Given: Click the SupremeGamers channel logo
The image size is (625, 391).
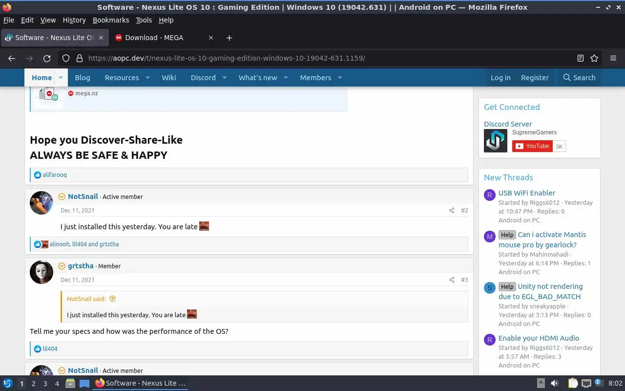Looking at the screenshot, I should coord(496,141).
